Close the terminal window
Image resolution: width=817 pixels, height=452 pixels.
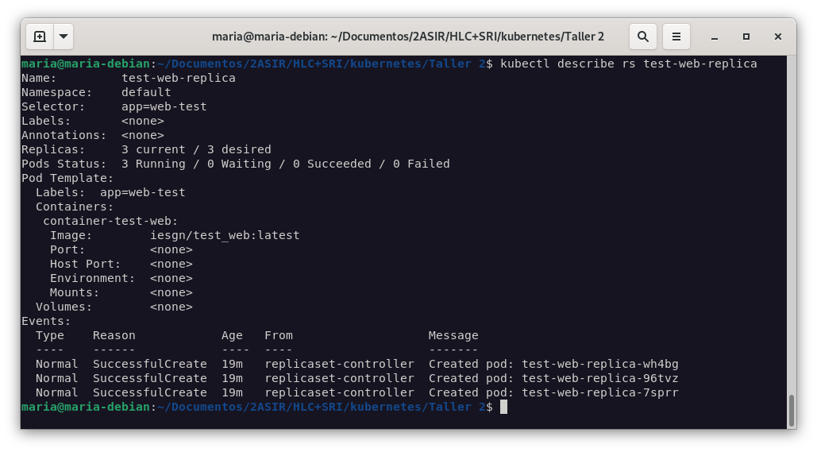[778, 37]
